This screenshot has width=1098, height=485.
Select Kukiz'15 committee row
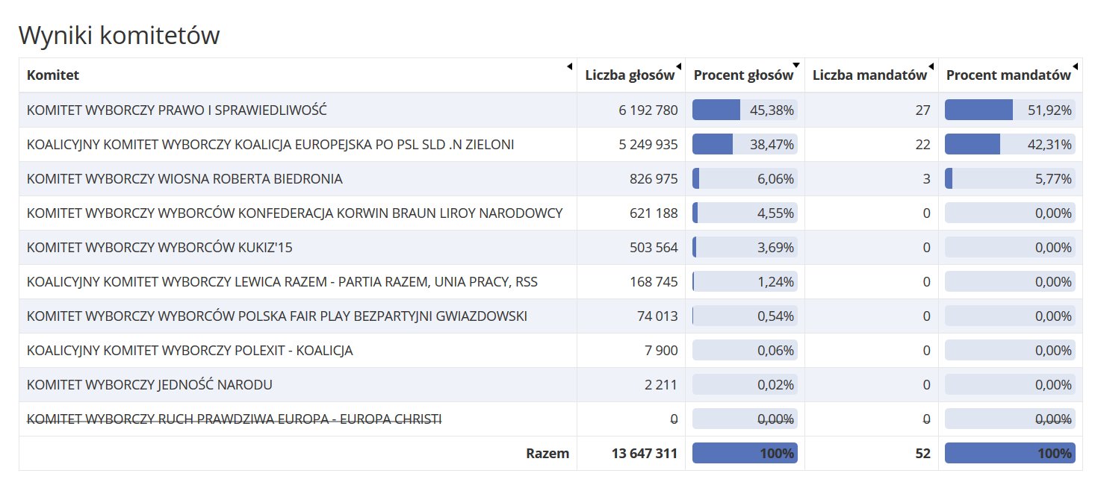coord(550,247)
